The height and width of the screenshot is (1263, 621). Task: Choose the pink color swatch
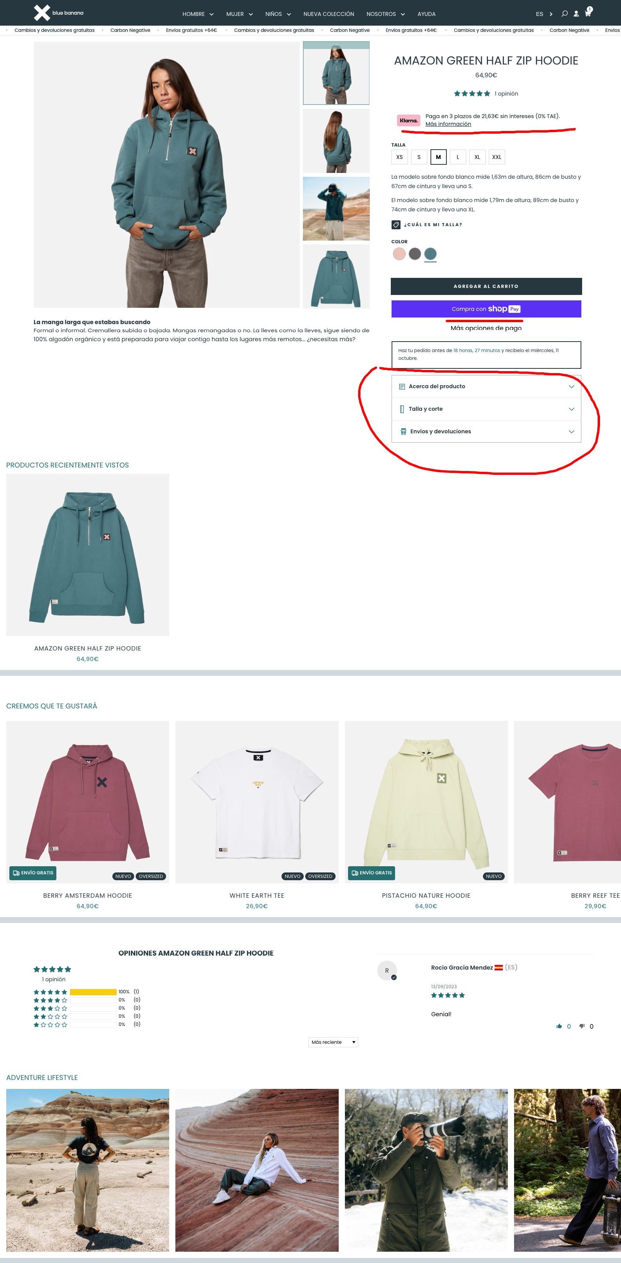399,254
